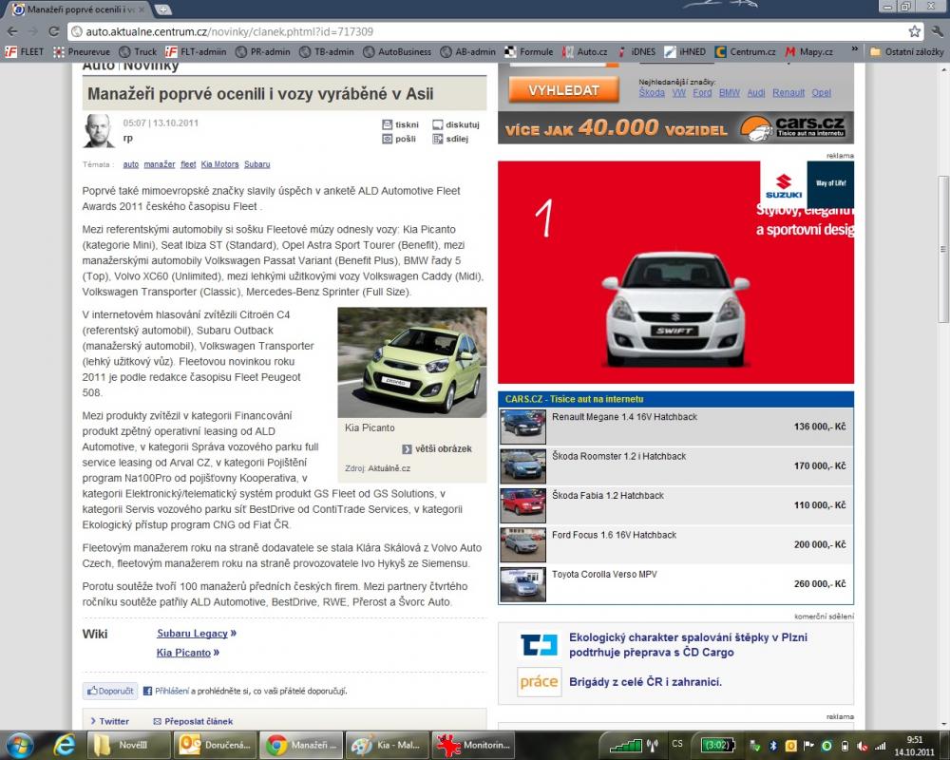Switch to the Doručená mail window in taskbar
Image resolution: width=950 pixels, height=760 pixels.
tap(216, 745)
